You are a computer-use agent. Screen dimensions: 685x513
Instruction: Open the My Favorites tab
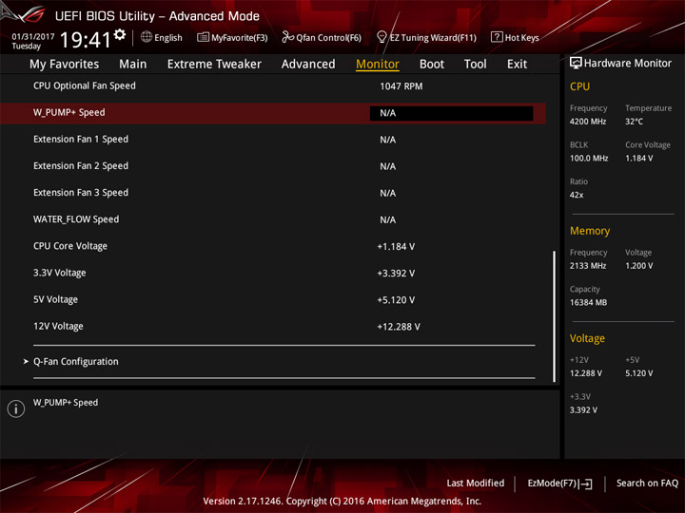(x=65, y=65)
